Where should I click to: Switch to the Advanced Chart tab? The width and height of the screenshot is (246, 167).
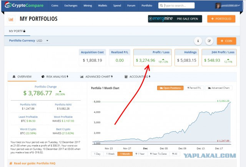point(96,77)
